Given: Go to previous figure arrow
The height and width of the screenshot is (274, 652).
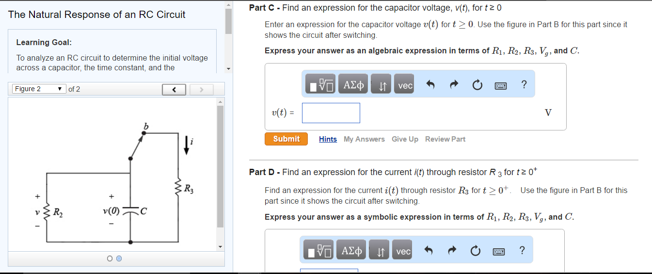Looking at the screenshot, I should click(175, 89).
